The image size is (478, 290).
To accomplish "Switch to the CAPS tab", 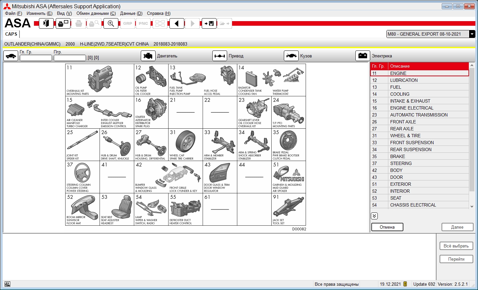I will point(11,34).
